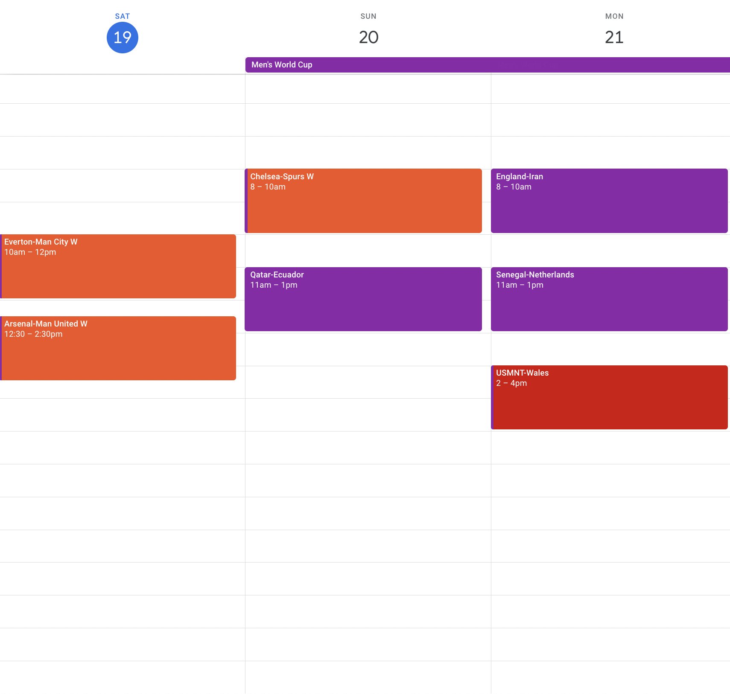Viewport: 730px width, 694px height.
Task: Click Qatar-Ecuador '11am – 1pm' time text
Action: coord(274,285)
